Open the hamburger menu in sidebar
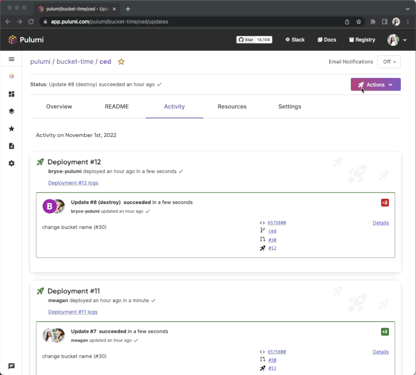 click(x=11, y=59)
